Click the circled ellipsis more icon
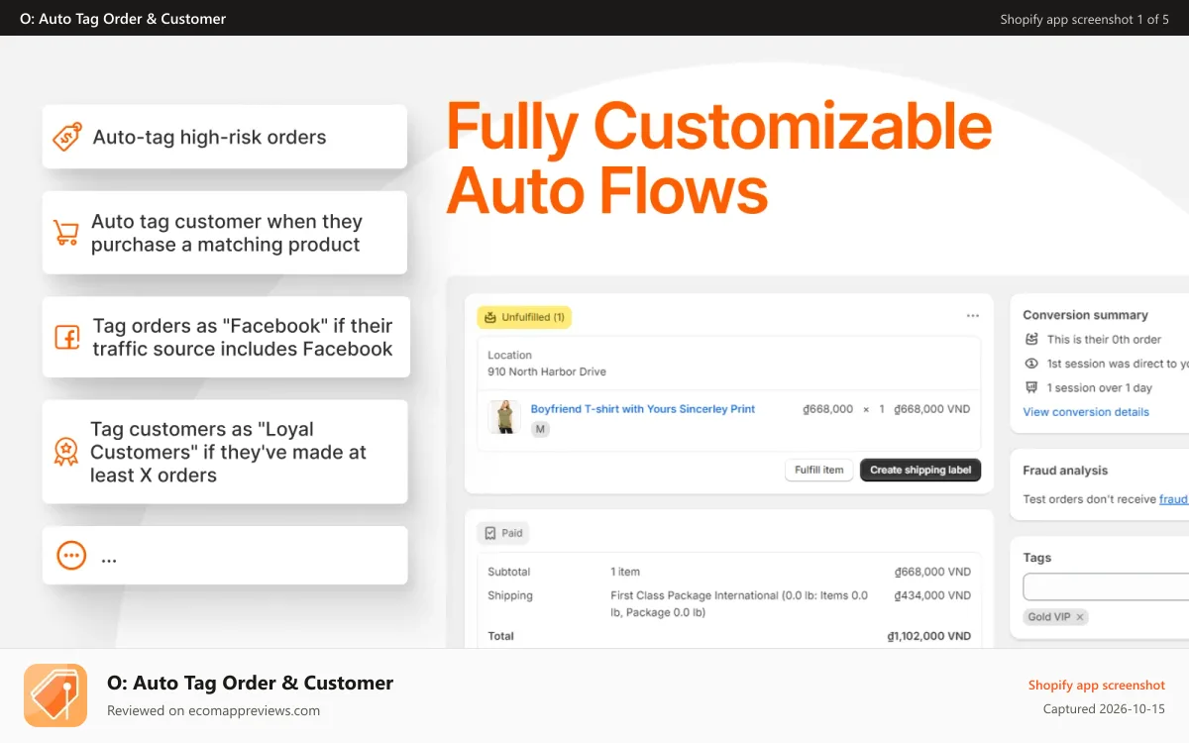Viewport: 1189px width, 743px height. (x=71, y=556)
